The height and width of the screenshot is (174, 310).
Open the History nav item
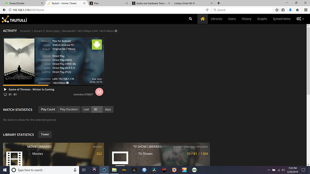(x=246, y=19)
